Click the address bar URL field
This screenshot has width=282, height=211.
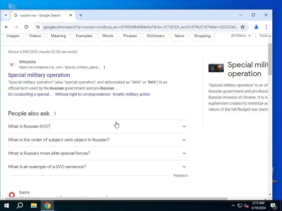point(141,27)
